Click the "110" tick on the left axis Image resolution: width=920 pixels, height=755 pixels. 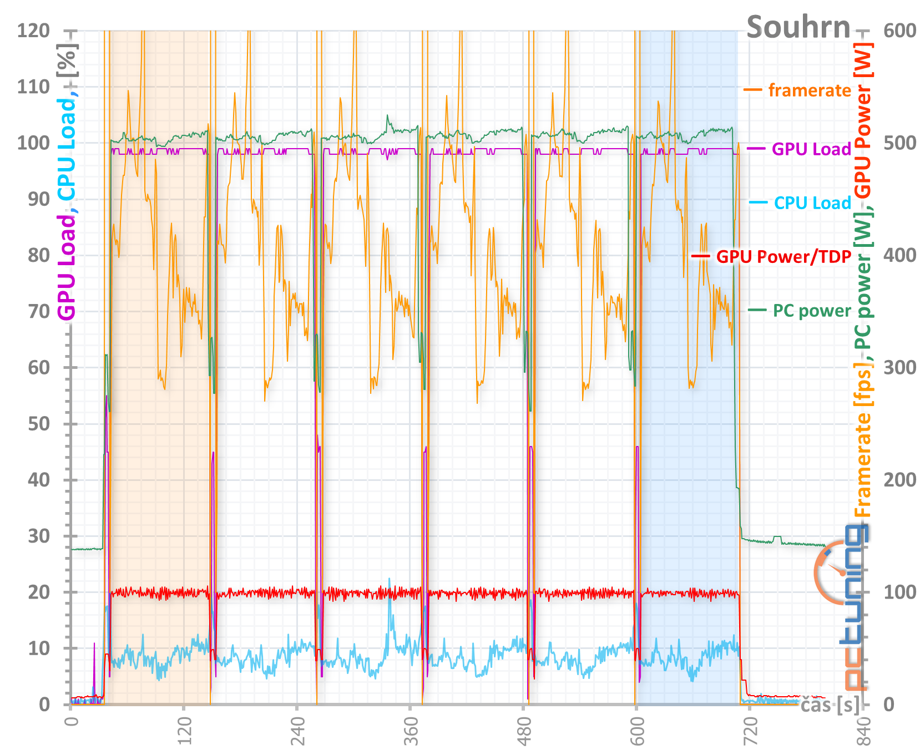point(33,87)
